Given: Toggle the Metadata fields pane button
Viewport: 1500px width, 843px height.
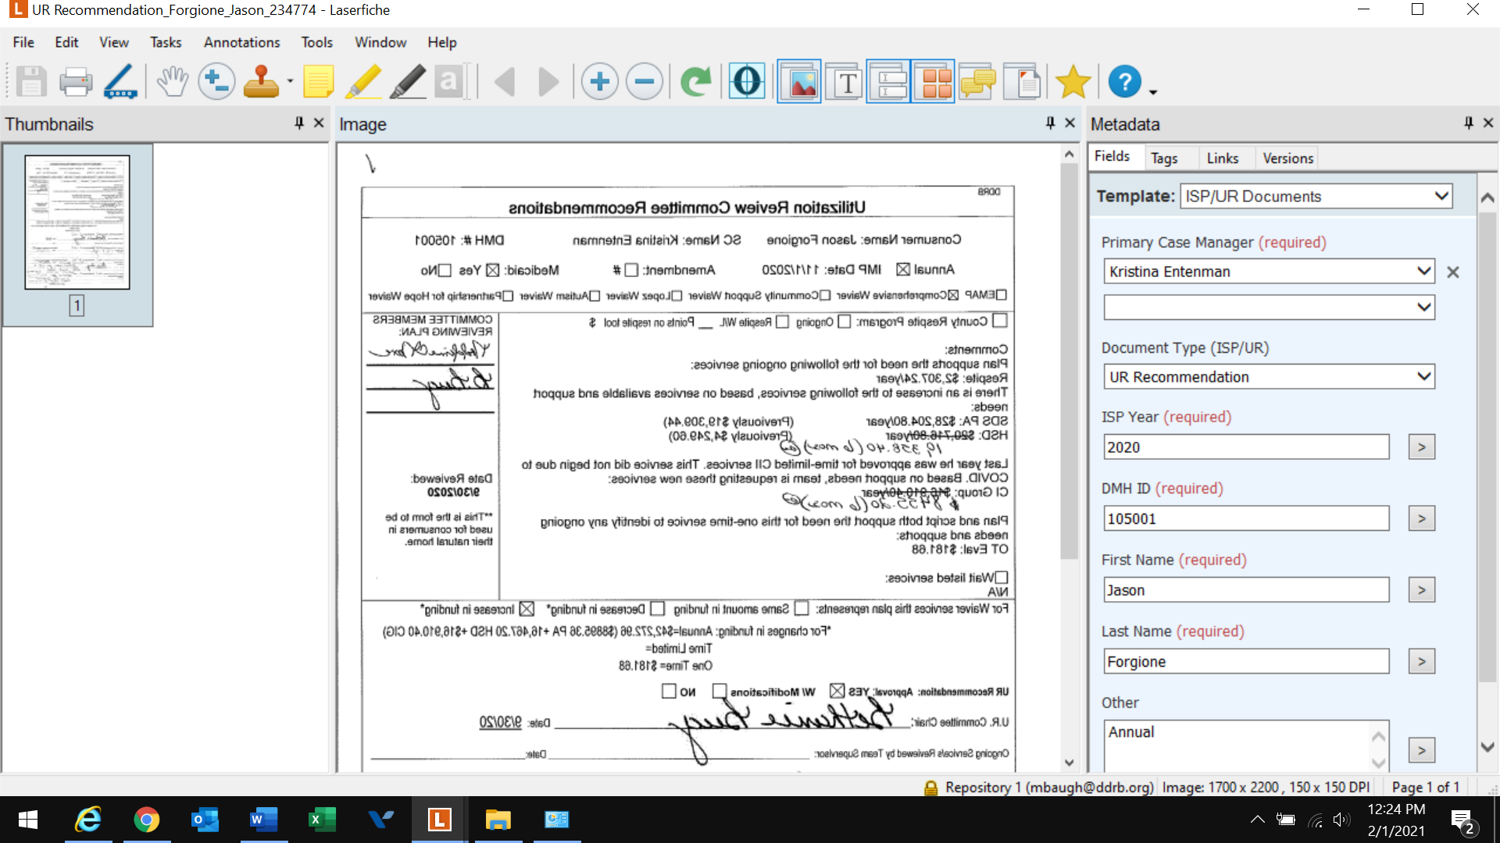Looking at the screenshot, I should tap(889, 81).
